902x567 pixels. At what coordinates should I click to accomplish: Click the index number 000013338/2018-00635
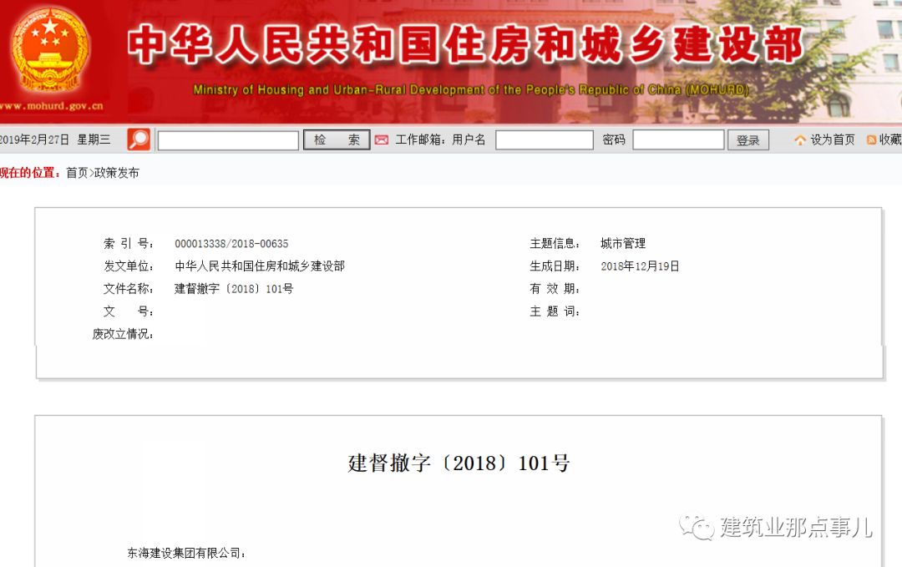point(231,243)
